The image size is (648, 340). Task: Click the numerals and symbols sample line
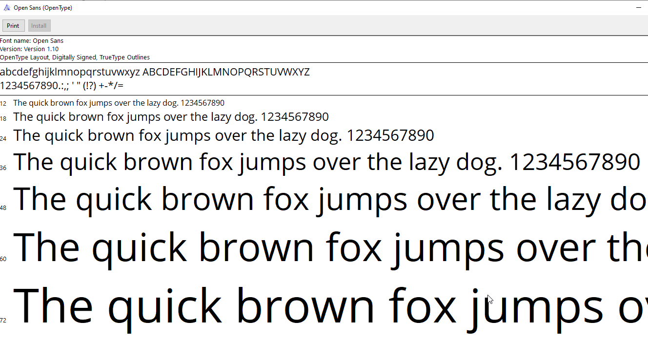coord(62,85)
